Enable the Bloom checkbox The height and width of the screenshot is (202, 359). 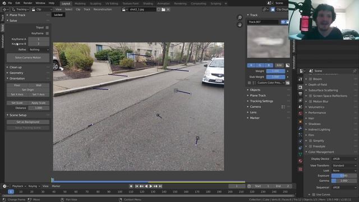click(311, 79)
